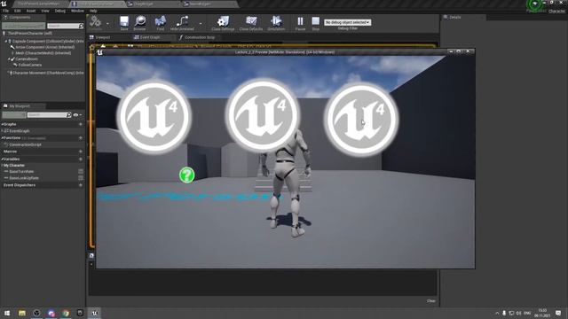Open the ConstructionScript function entry
This screenshot has width=568, height=319.
(25, 144)
